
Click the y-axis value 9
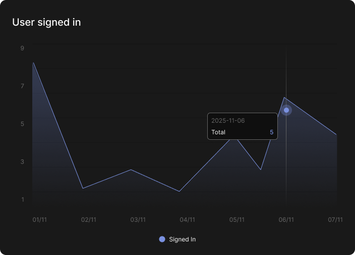click(22, 48)
